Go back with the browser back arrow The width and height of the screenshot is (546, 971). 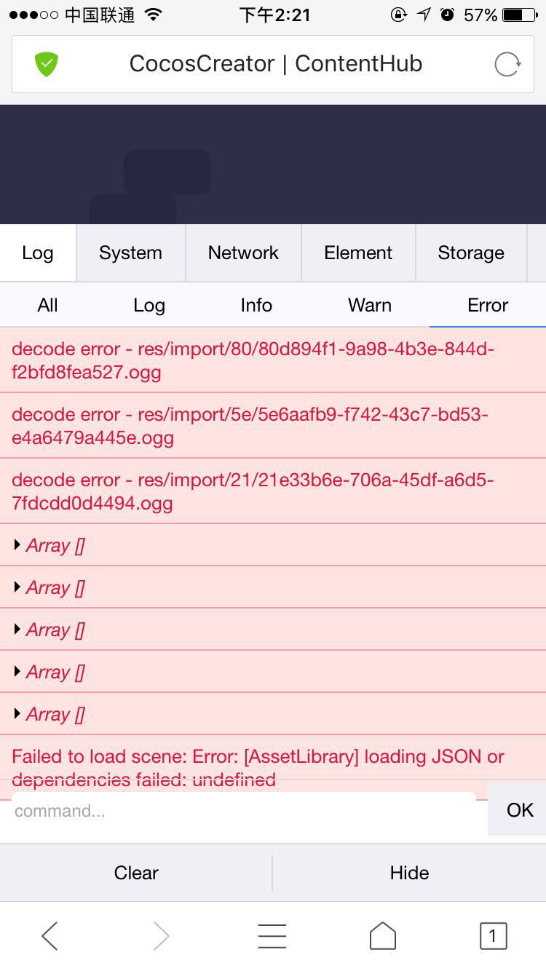(50, 936)
